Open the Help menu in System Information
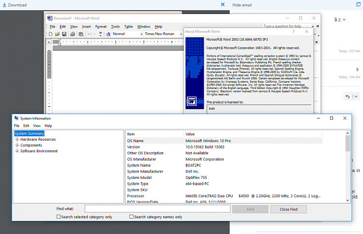The height and width of the screenshot is (234, 363). click(48, 126)
